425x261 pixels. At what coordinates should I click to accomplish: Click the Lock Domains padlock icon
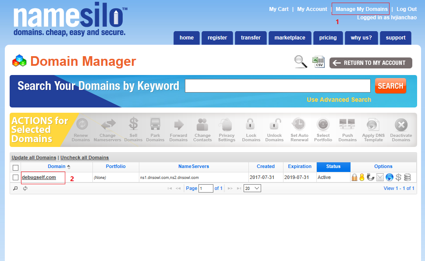[x=250, y=124]
